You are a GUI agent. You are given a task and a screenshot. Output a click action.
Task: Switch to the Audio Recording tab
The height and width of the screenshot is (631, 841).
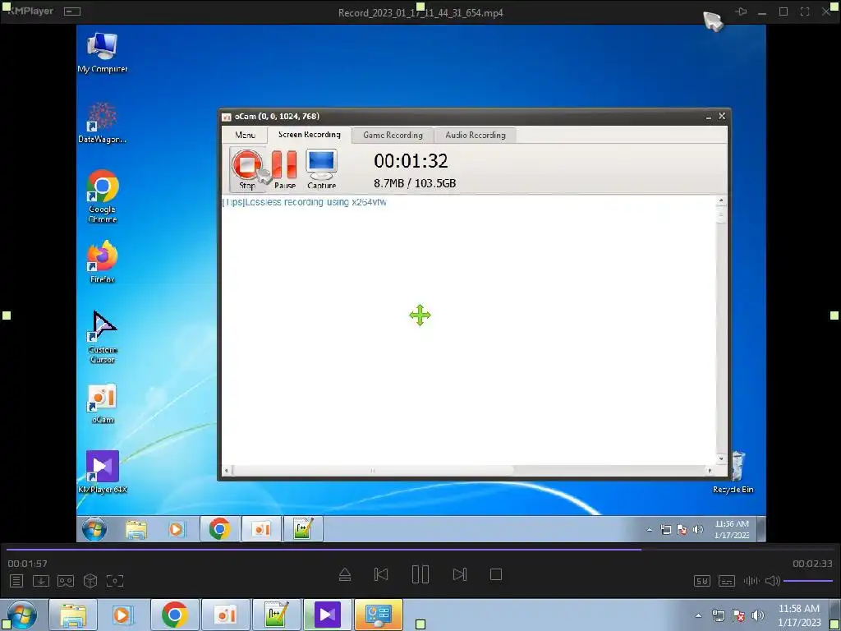(x=476, y=136)
